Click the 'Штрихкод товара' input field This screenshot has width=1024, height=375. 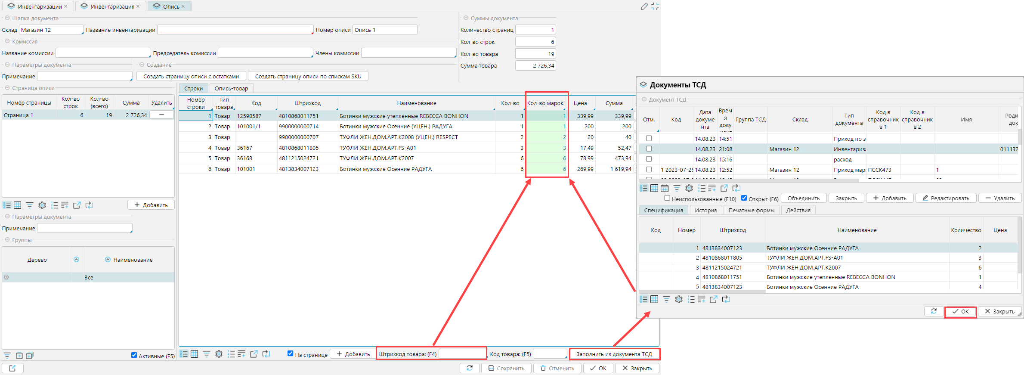tap(462, 354)
